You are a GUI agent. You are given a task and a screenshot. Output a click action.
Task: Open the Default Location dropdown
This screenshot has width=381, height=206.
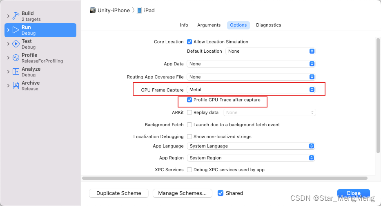270,51
